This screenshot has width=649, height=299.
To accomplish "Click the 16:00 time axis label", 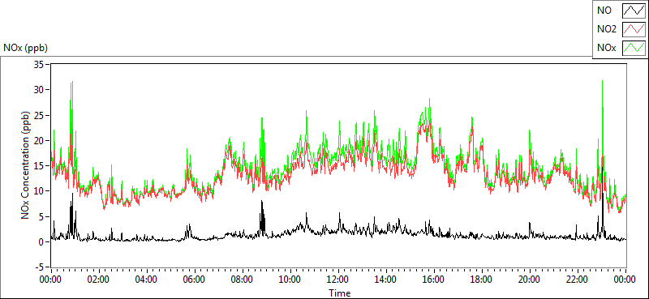I will (434, 280).
